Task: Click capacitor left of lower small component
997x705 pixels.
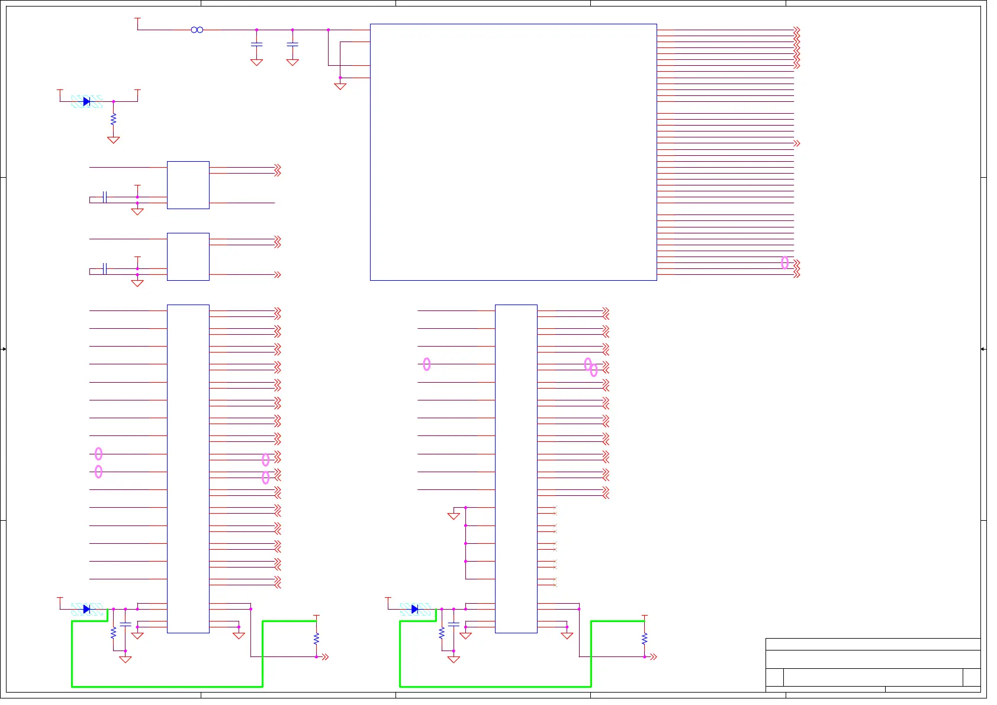Action: tap(104, 268)
